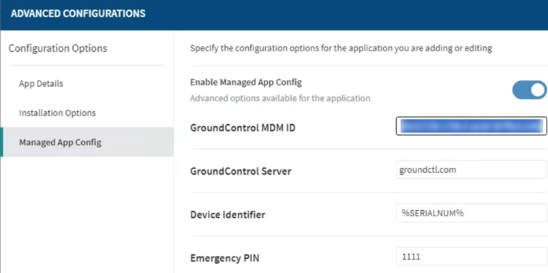This screenshot has width=548, height=273.
Task: Open the App Details section
Action: [x=42, y=84]
